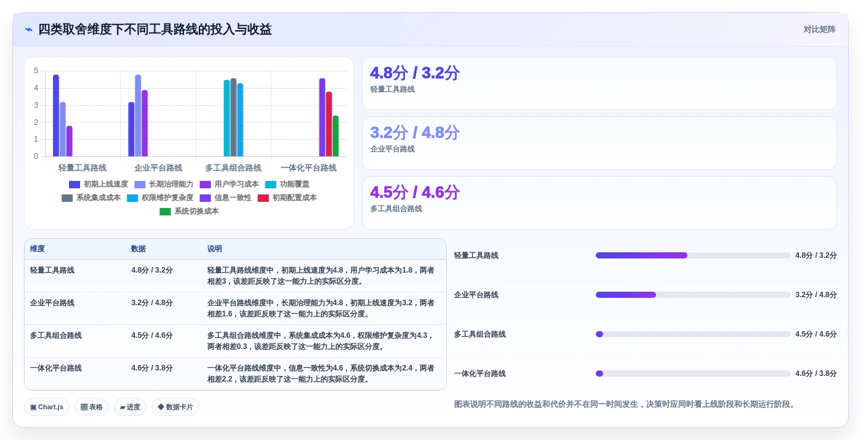Select the 3.2分 / 4.8分 data card

[599, 143]
